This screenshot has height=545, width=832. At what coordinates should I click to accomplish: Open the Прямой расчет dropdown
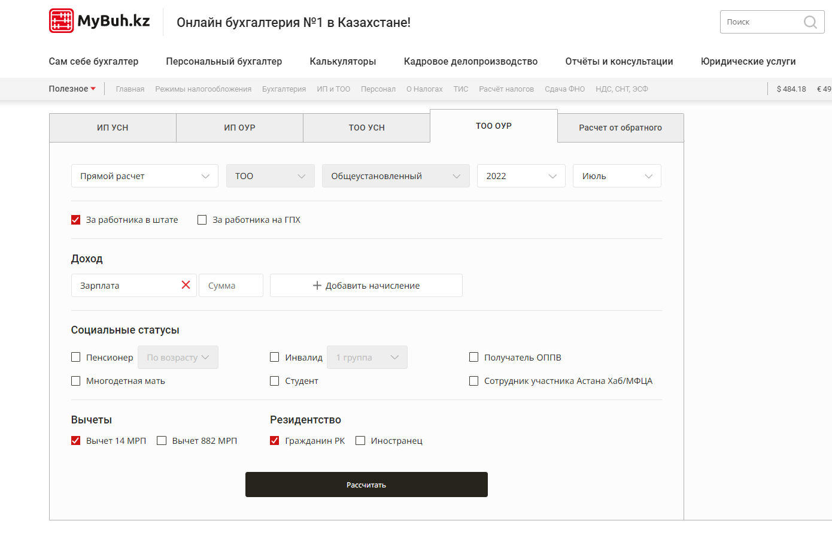tap(145, 176)
